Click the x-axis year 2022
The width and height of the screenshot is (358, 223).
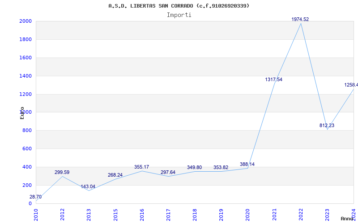(x=301, y=215)
